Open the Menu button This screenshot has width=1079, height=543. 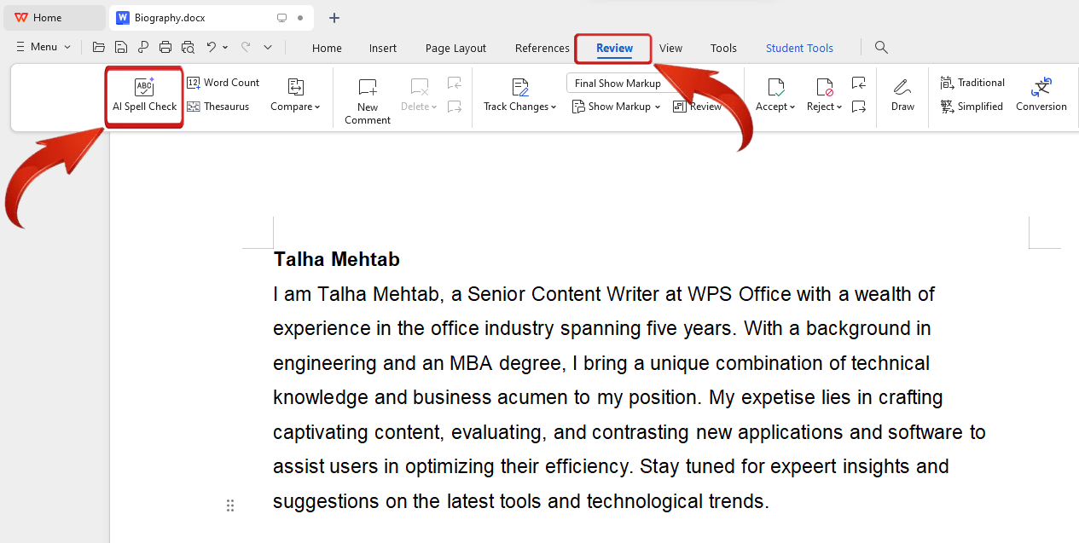(x=43, y=47)
